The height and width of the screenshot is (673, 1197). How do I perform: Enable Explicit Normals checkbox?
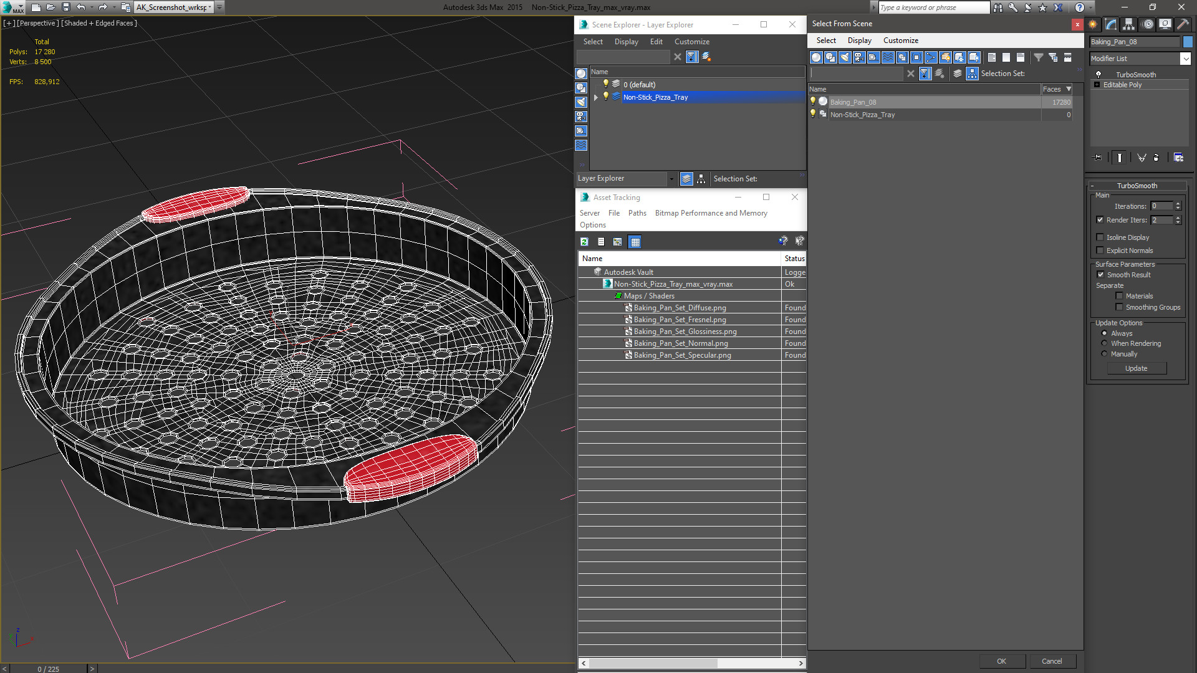point(1100,251)
